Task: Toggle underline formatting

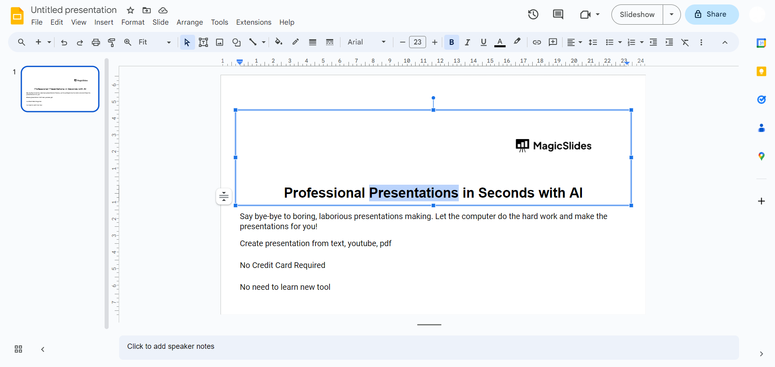Action: click(x=483, y=42)
